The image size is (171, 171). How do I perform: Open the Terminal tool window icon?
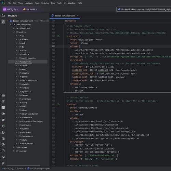click(x=3, y=157)
